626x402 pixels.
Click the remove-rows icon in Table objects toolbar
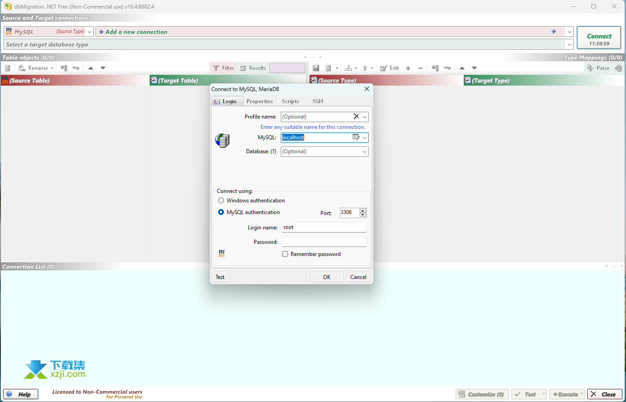tap(76, 68)
